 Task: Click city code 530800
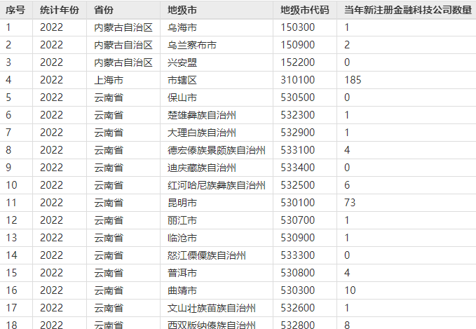[298, 273]
